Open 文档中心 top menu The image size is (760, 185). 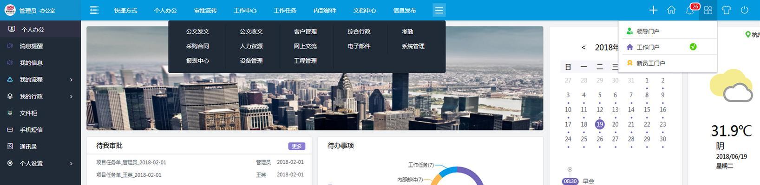pos(365,10)
